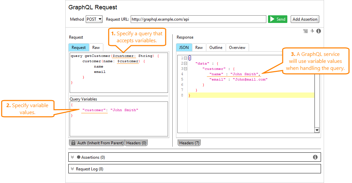Select the Request tab in the Request pane
Screen dimensions: 352x183
(x=79, y=48)
